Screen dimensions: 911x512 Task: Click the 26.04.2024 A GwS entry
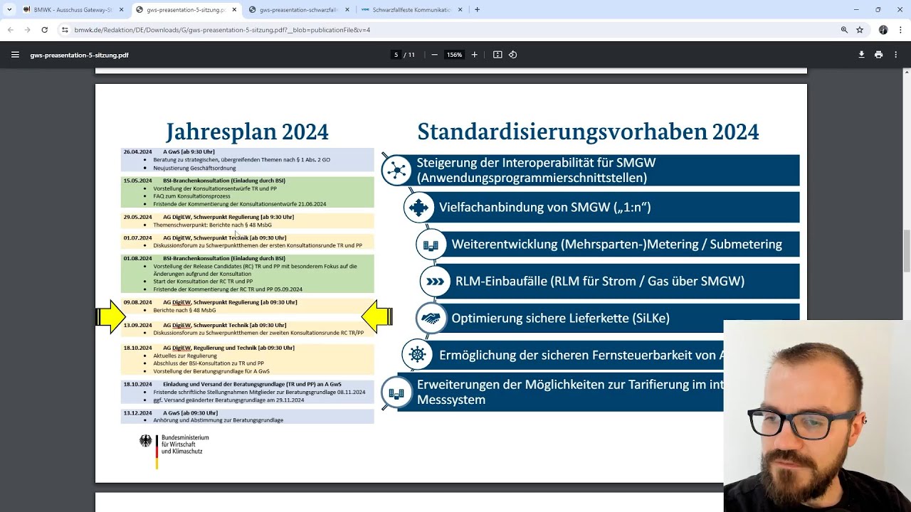coord(247,160)
